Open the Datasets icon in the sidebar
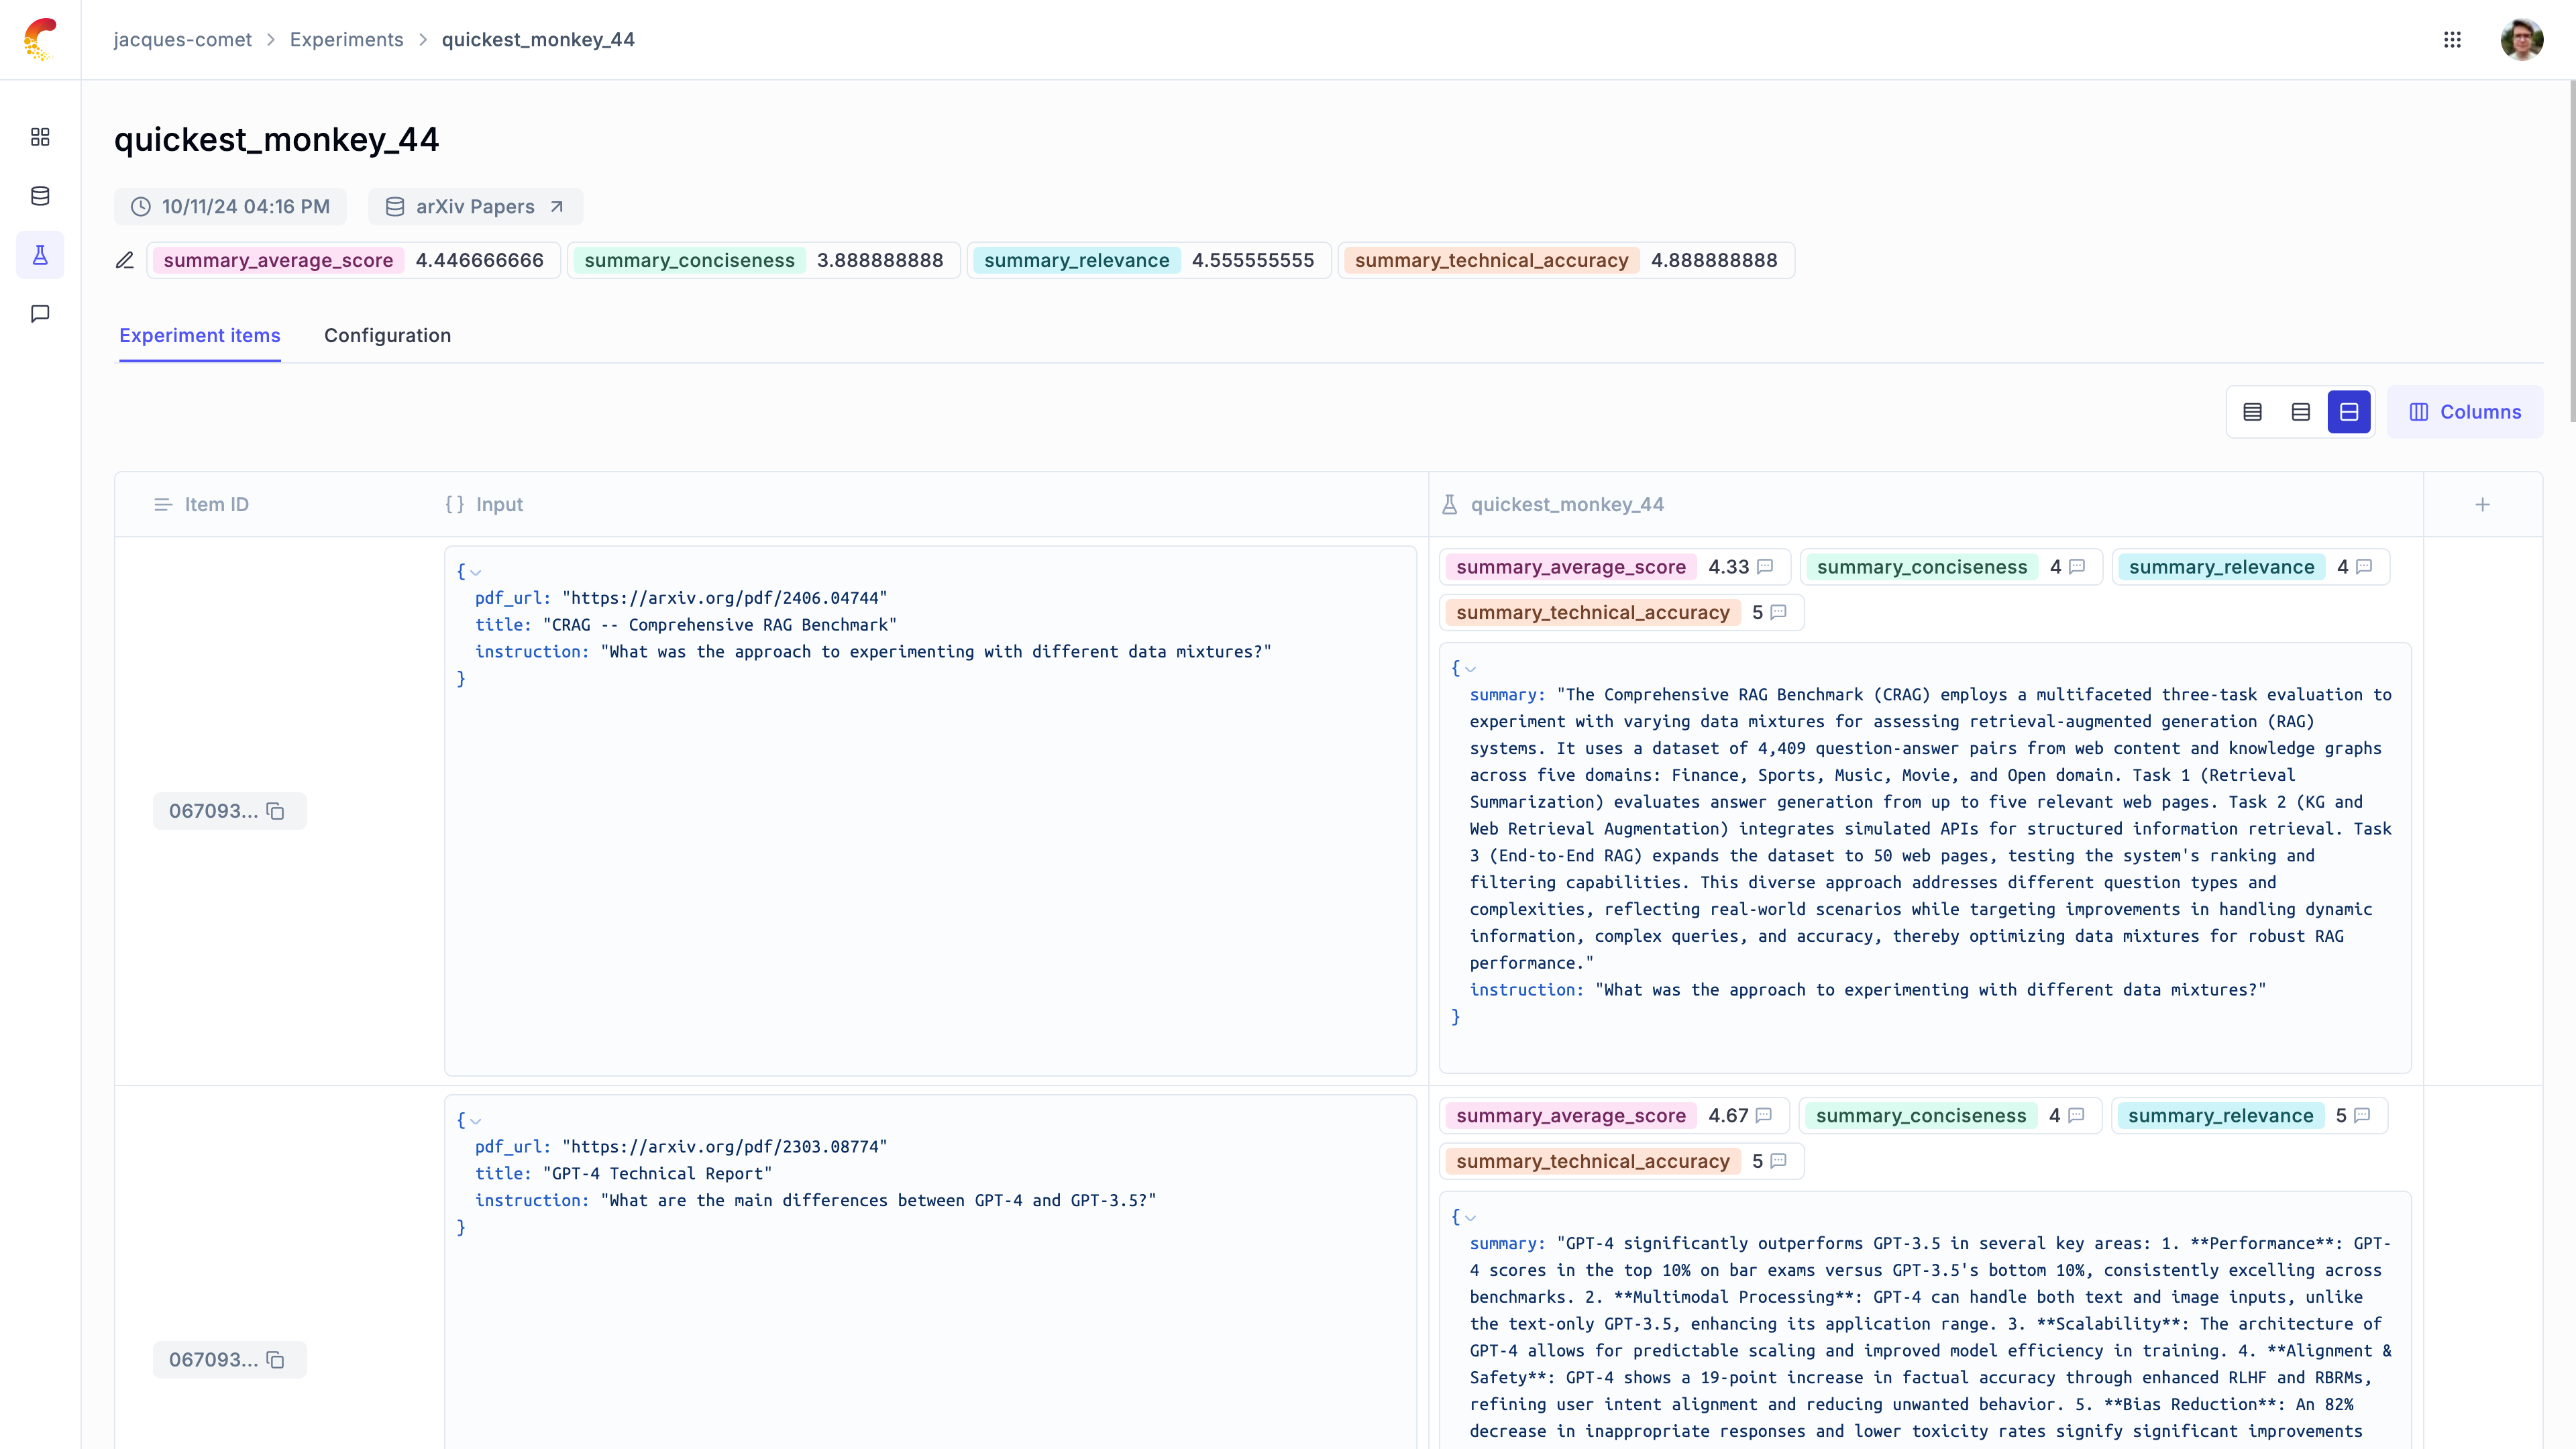 click(x=40, y=196)
